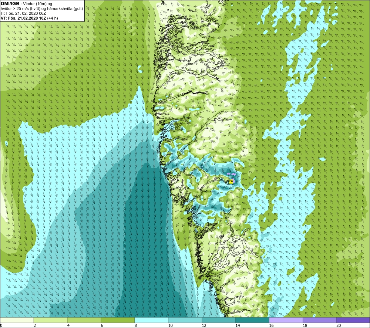Click the 2-4 m/s light green swatch
The height and width of the screenshot is (328, 370).
[x=50, y=320]
